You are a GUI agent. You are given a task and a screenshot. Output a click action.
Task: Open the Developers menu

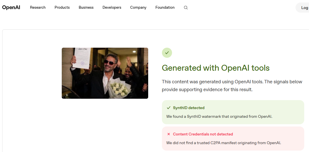coord(112,8)
